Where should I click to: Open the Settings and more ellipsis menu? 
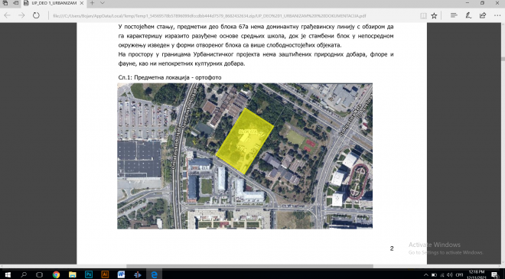point(497,15)
